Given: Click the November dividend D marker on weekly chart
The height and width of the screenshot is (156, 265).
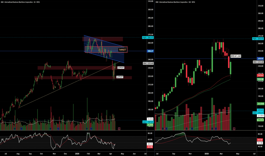Looking at the screenshot, I should 192,129.
